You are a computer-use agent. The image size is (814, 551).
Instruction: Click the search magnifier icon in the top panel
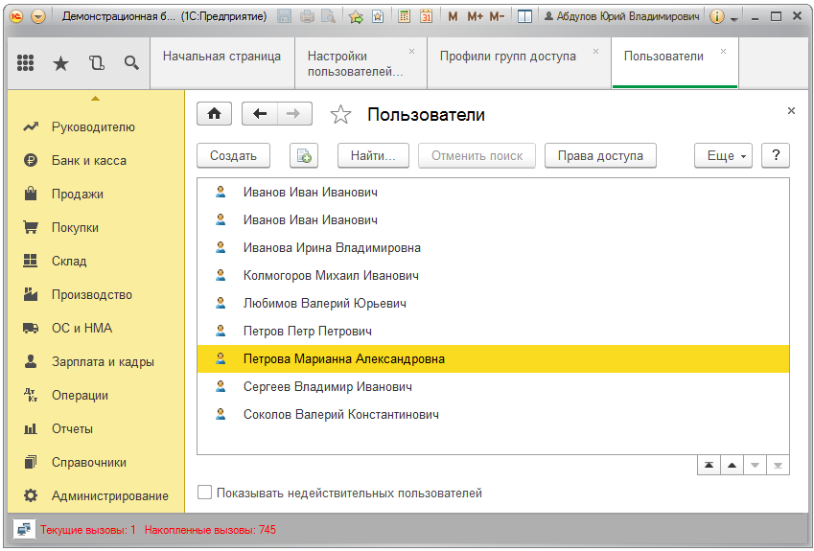(132, 63)
